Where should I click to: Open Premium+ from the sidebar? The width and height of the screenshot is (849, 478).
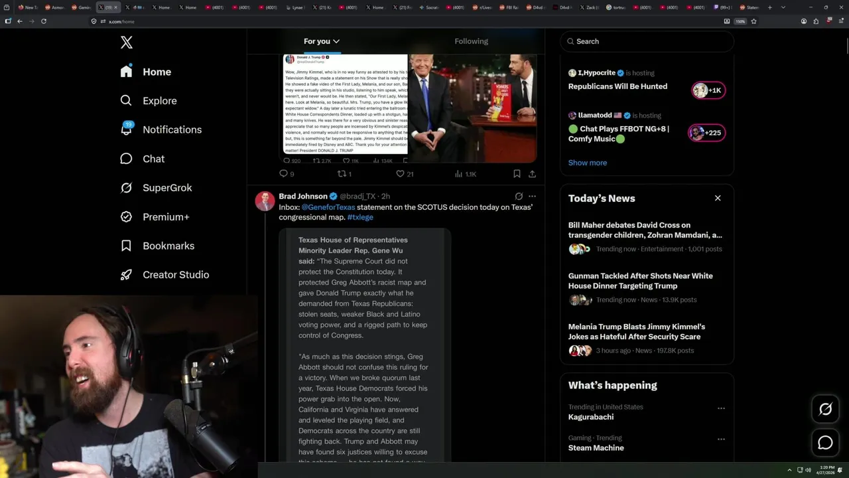pyautogui.click(x=155, y=217)
